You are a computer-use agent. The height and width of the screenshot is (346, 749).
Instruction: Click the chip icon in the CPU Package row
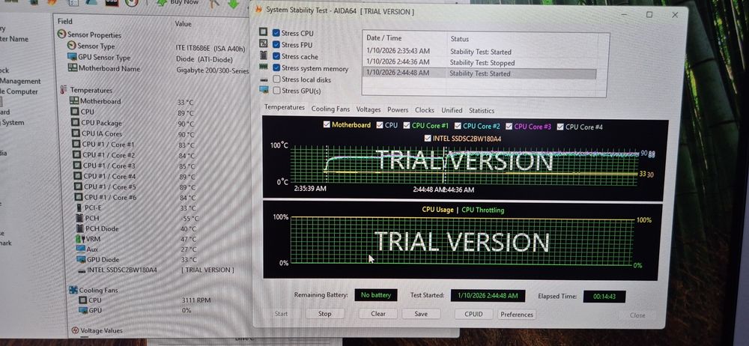(x=75, y=122)
